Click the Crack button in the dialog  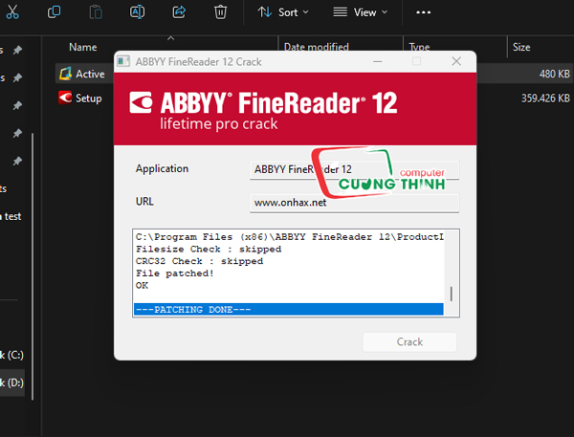[x=409, y=341]
